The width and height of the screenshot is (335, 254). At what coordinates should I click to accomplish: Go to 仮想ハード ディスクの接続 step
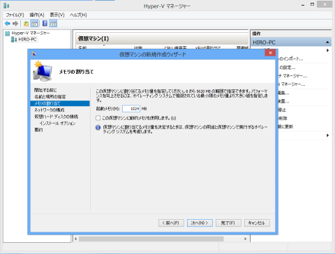pos(56,117)
